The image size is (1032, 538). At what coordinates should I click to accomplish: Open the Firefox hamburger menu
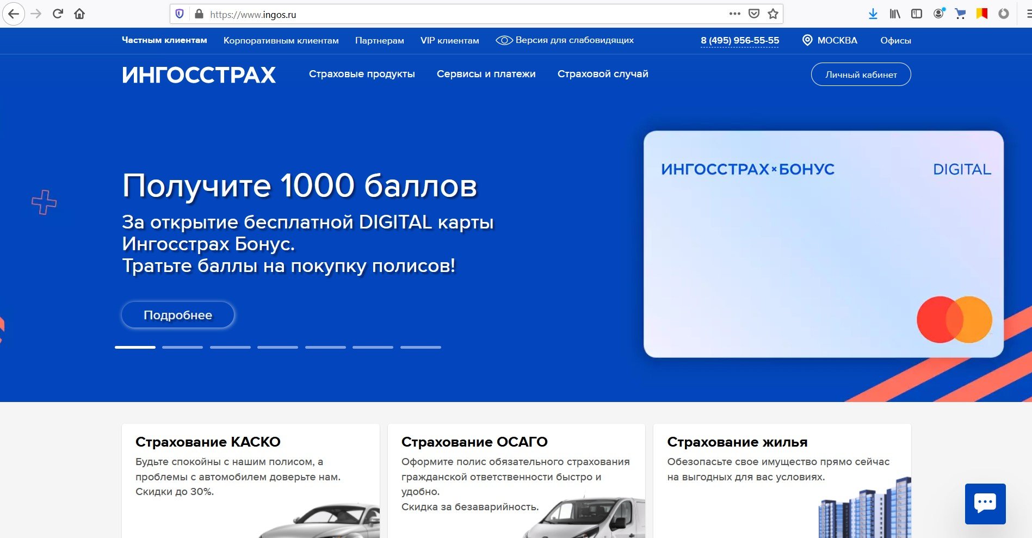(1028, 14)
